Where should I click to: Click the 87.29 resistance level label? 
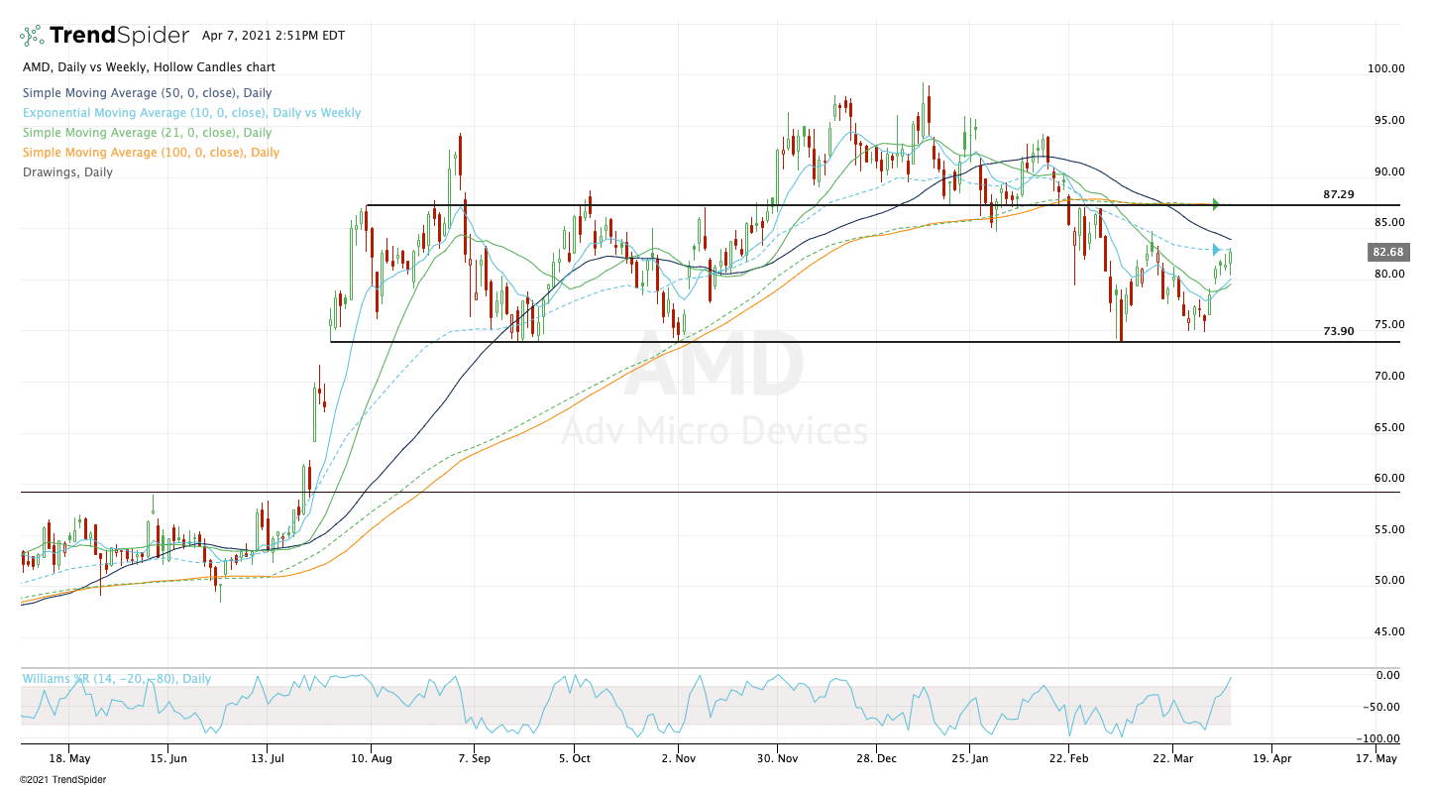tap(1339, 194)
